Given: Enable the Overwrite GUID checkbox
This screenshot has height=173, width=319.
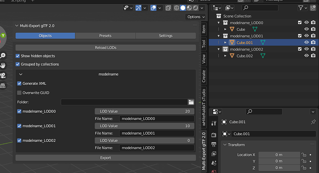Looking at the screenshot, I should pos(19,93).
